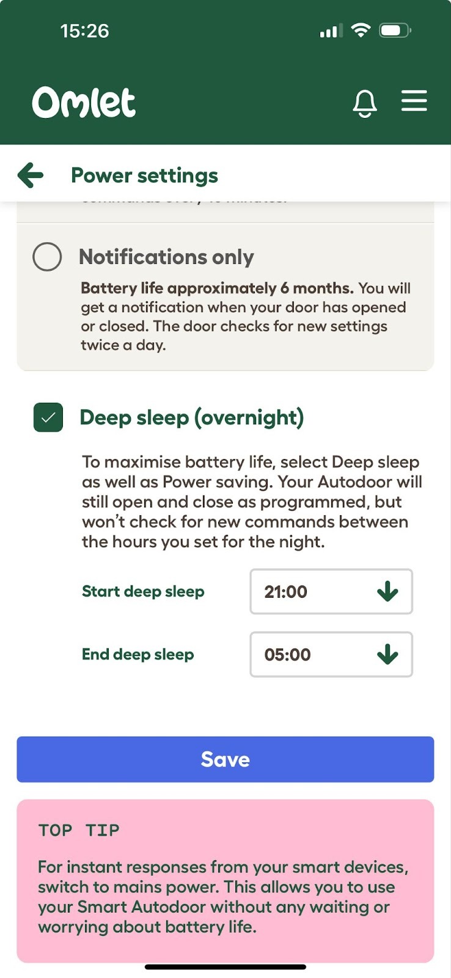The height and width of the screenshot is (978, 451).
Task: Tap the Wi-Fi status icon
Action: pyautogui.click(x=361, y=31)
